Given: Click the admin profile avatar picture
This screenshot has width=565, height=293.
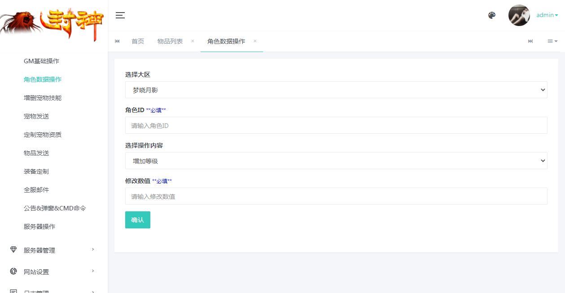Looking at the screenshot, I should pos(519,15).
